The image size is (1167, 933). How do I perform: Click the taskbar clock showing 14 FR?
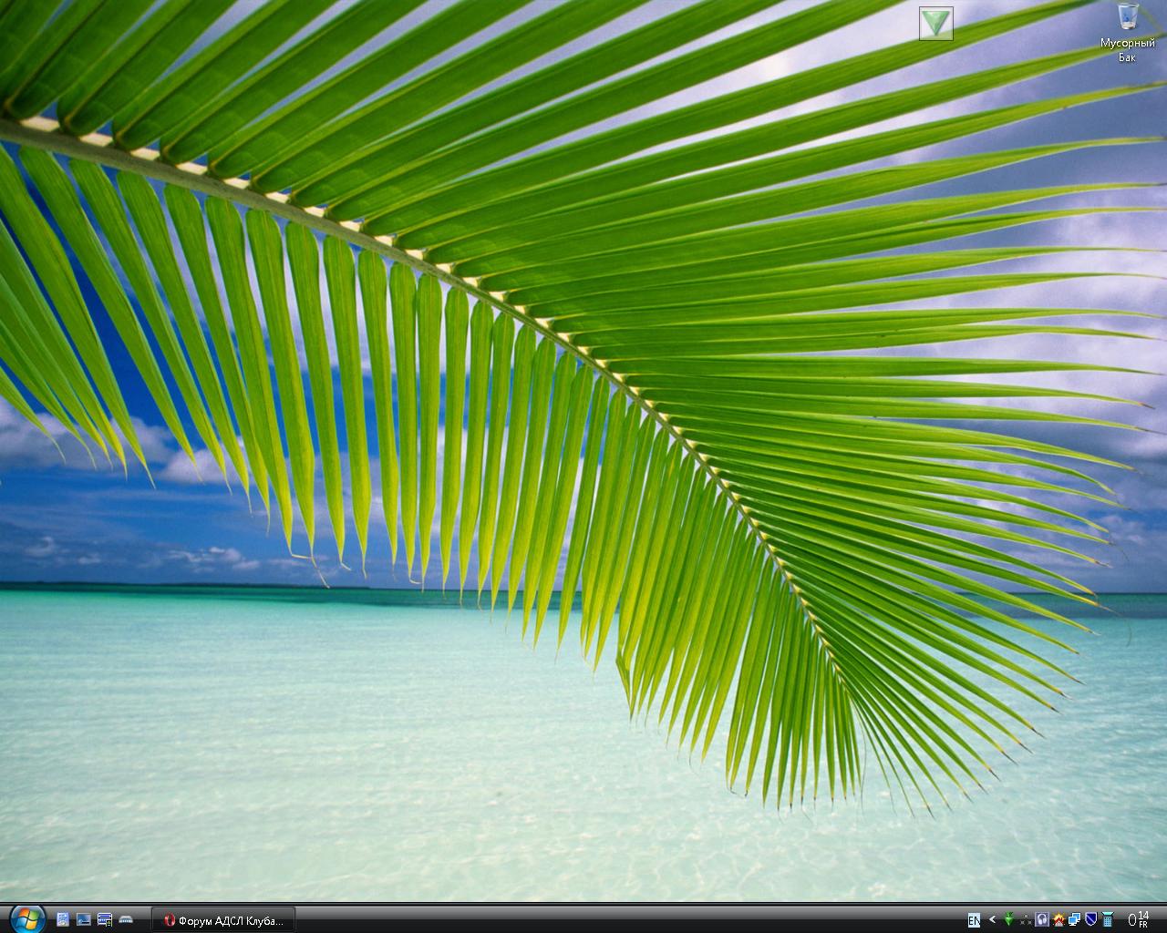tap(1138, 919)
